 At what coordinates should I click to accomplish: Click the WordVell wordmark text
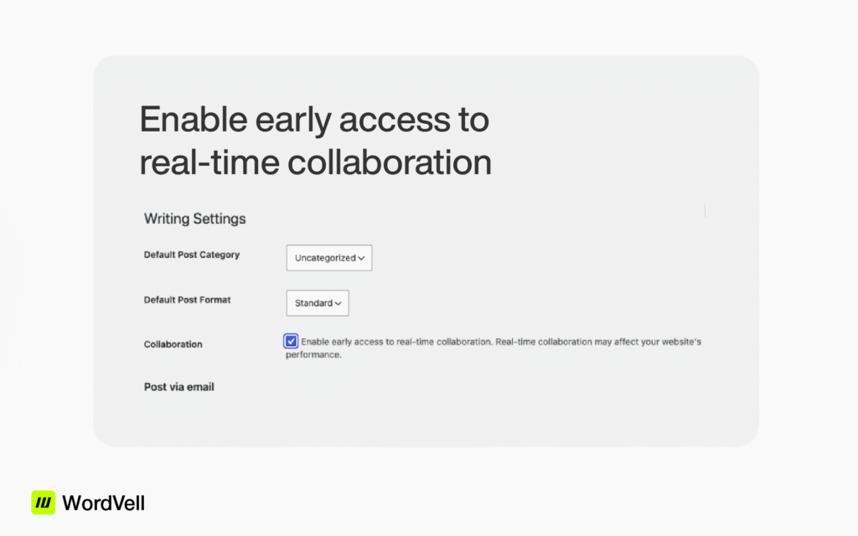tap(104, 503)
